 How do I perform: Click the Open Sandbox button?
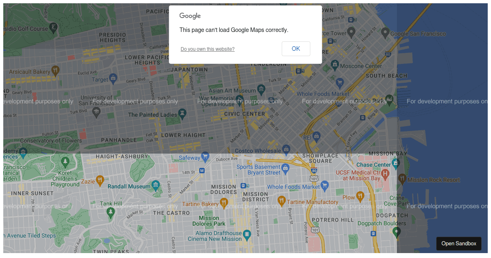[x=459, y=243]
